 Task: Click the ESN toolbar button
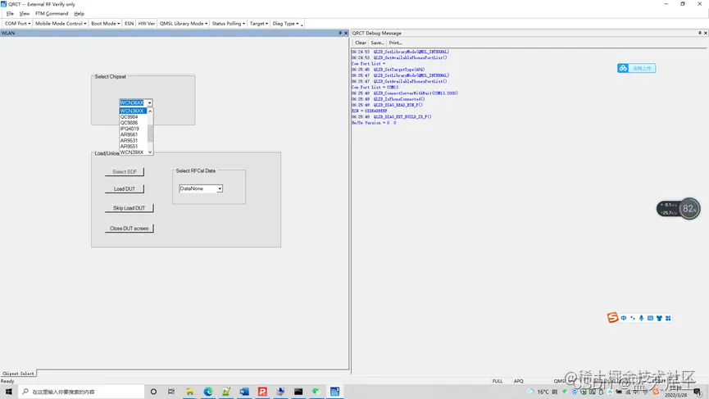[x=129, y=24]
